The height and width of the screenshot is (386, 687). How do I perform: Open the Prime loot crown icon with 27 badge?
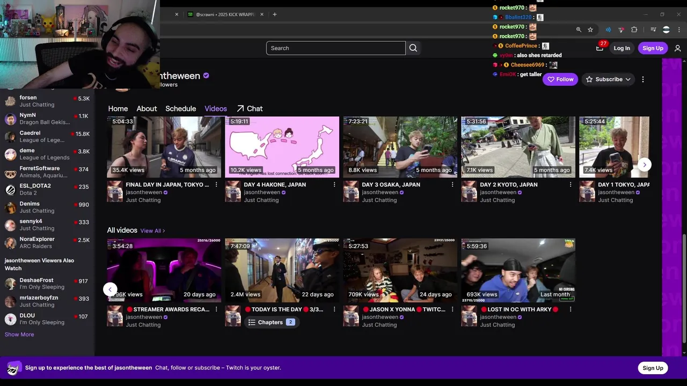(x=600, y=48)
